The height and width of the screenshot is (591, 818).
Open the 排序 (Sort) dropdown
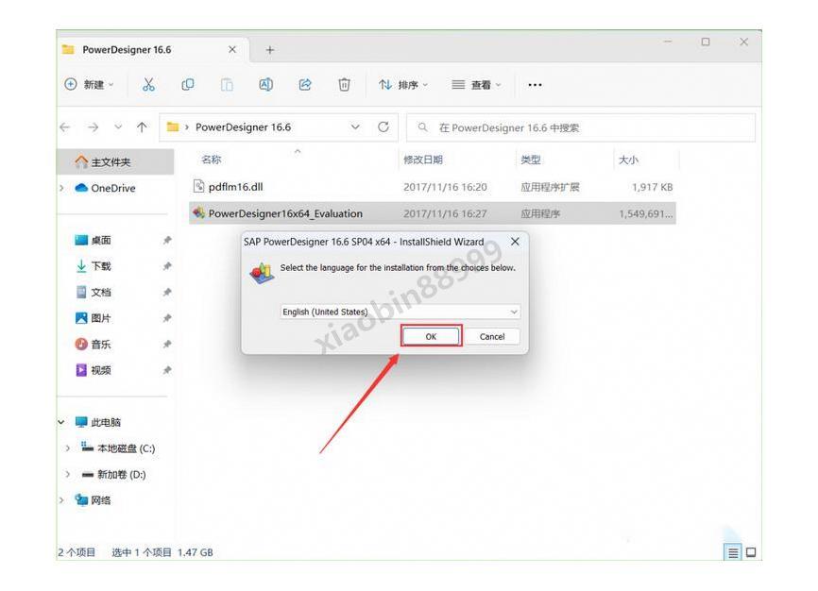tap(403, 85)
